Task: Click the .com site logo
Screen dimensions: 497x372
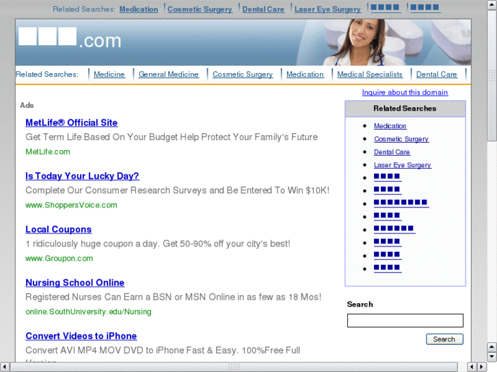Action: pyautogui.click(x=70, y=39)
